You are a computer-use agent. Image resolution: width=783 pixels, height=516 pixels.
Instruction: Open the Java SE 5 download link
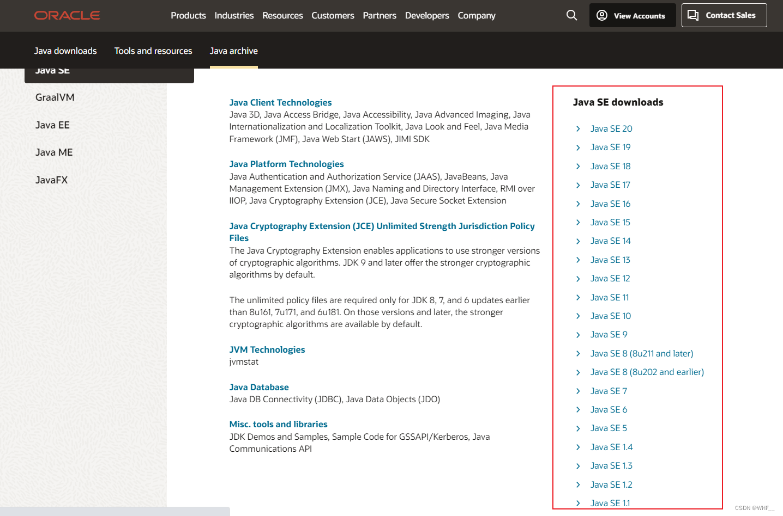pyautogui.click(x=609, y=428)
